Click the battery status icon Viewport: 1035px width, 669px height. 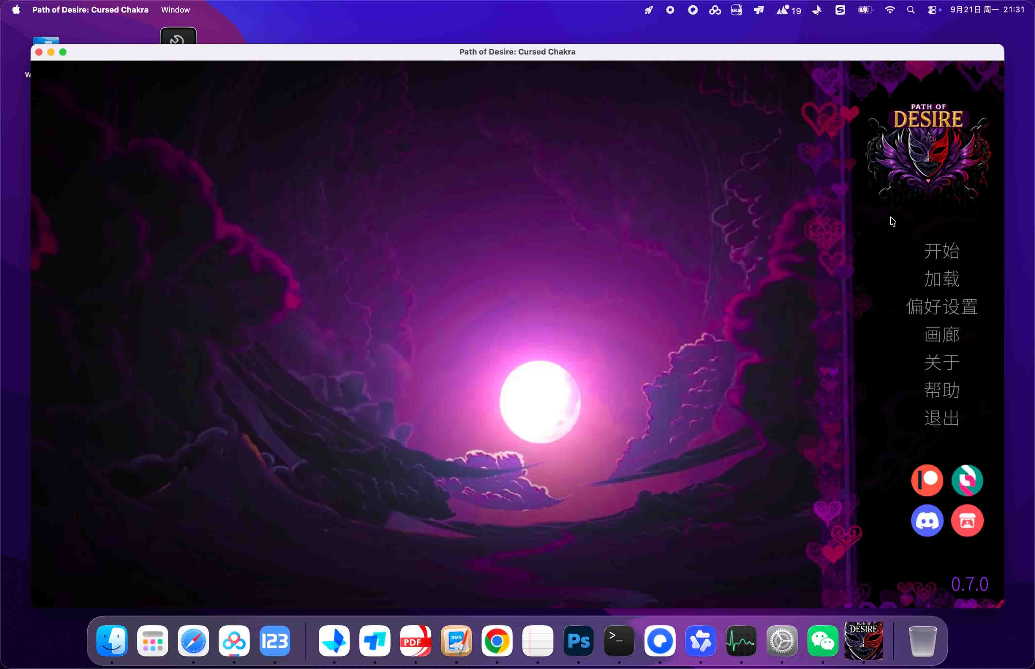coord(865,9)
